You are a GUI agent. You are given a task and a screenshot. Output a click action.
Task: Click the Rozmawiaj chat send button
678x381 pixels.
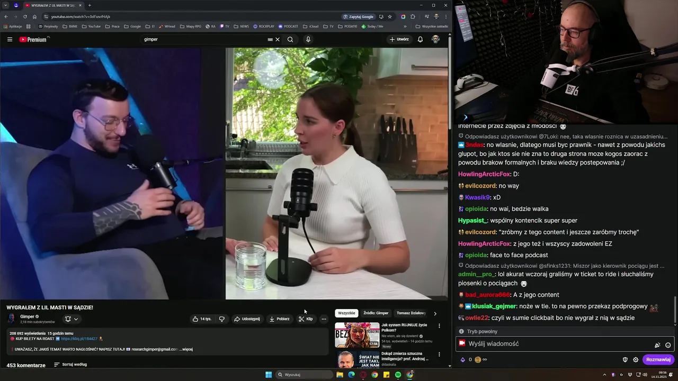[x=658, y=360]
